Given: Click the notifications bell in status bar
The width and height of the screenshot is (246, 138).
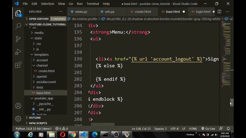Looking at the screenshot, I should tap(228, 129).
